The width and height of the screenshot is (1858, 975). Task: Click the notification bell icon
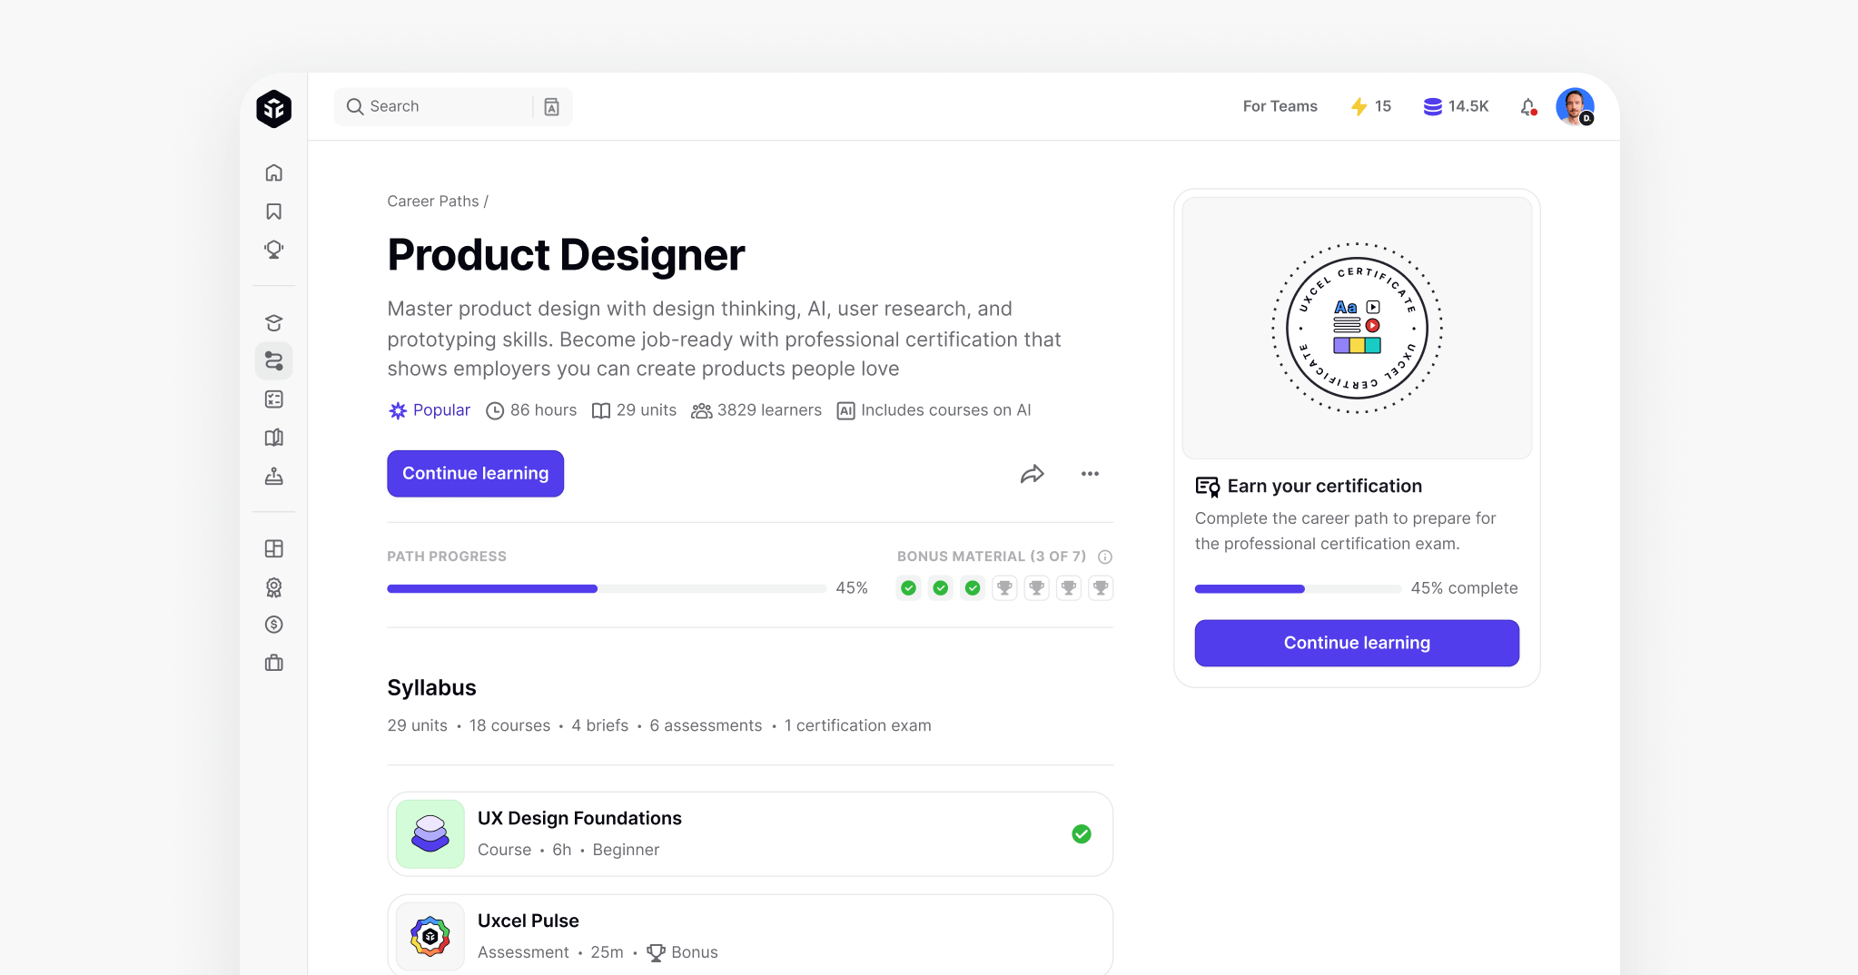click(x=1527, y=107)
